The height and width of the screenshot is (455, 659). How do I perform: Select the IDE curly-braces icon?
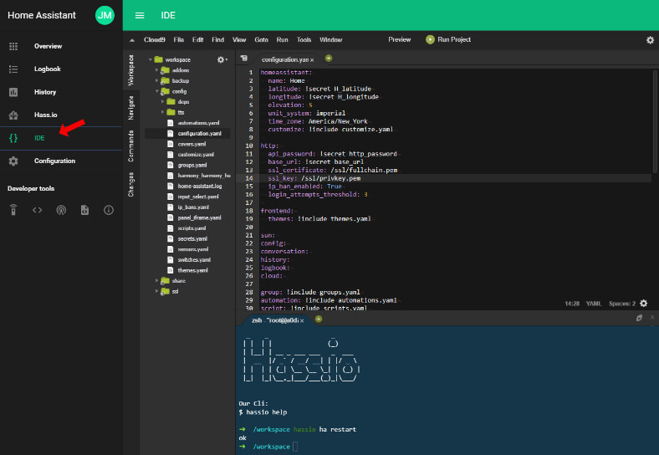[x=13, y=138]
